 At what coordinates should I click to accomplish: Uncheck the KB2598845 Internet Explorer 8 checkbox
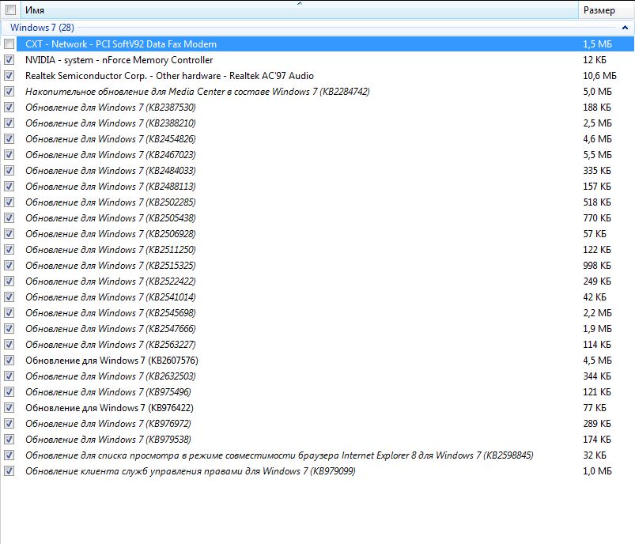tap(9, 455)
